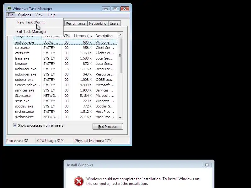
Task: Select the audiodg.exe process row
Action: point(65,42)
